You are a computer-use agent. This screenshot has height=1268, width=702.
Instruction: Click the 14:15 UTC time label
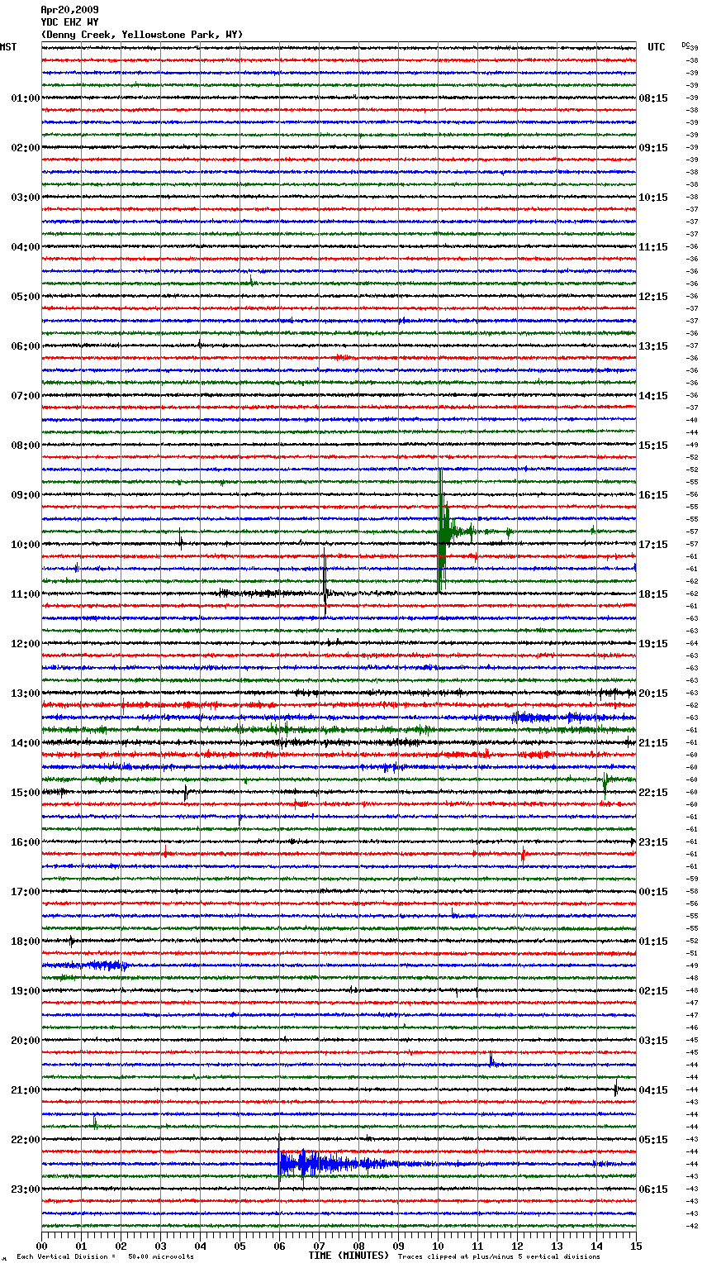(x=653, y=396)
